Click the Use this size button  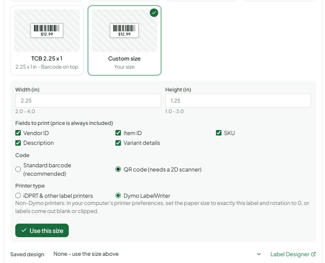(42, 230)
